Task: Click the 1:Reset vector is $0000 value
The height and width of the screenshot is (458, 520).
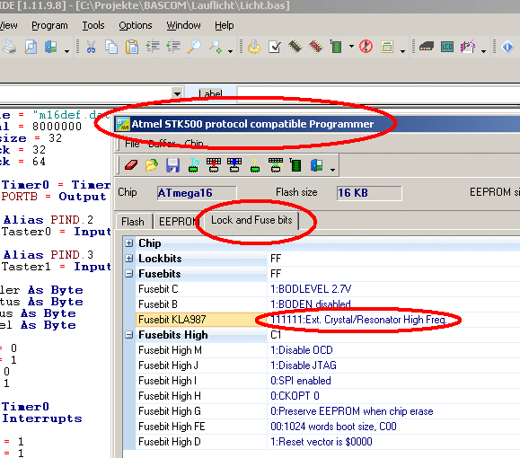Action: point(322,442)
